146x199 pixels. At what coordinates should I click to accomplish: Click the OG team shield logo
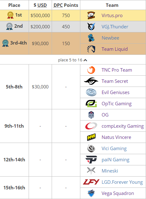point(91,115)
